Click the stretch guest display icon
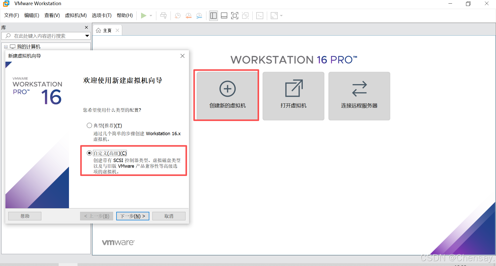 click(274, 15)
